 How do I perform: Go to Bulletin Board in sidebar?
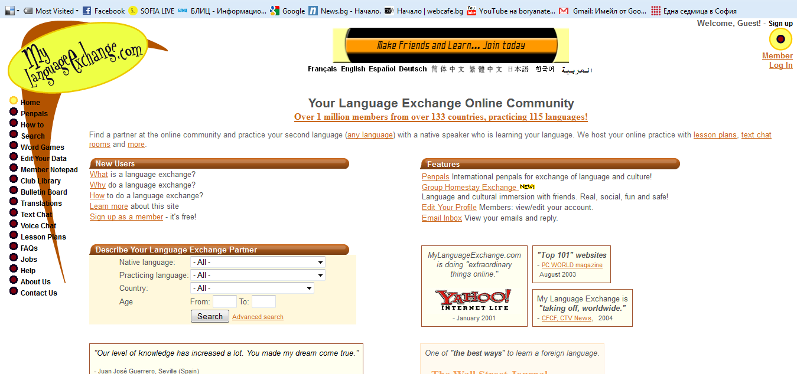pyautogui.click(x=44, y=192)
